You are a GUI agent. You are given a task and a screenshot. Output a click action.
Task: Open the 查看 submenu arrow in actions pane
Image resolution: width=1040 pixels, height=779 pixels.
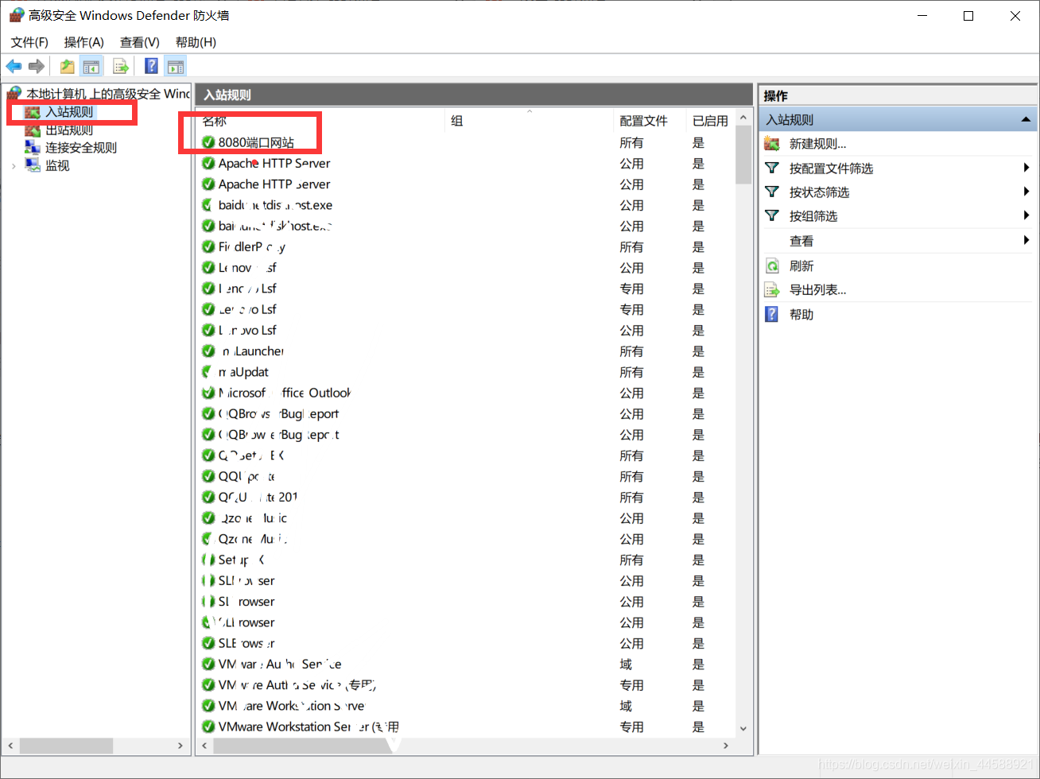pyautogui.click(x=1026, y=241)
